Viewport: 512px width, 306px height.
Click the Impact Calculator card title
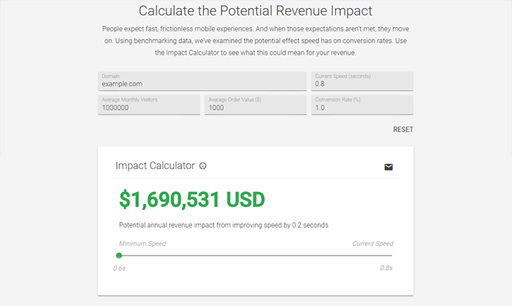coord(155,165)
